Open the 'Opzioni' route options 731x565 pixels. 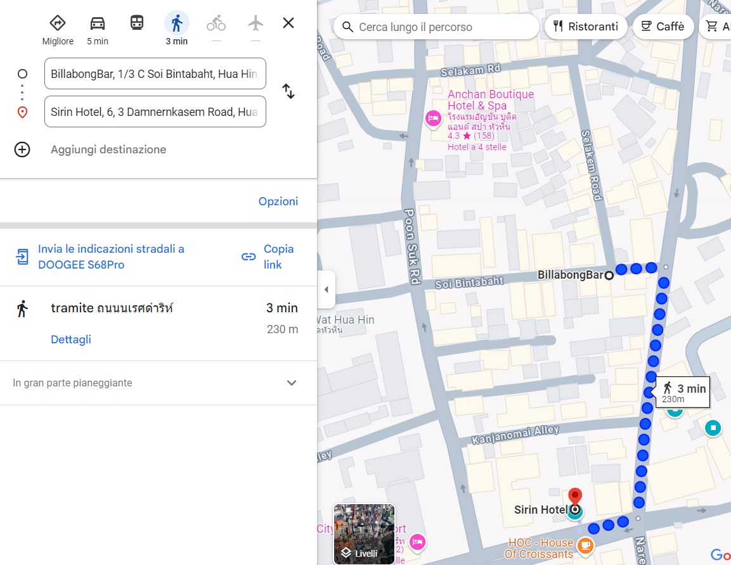278,201
